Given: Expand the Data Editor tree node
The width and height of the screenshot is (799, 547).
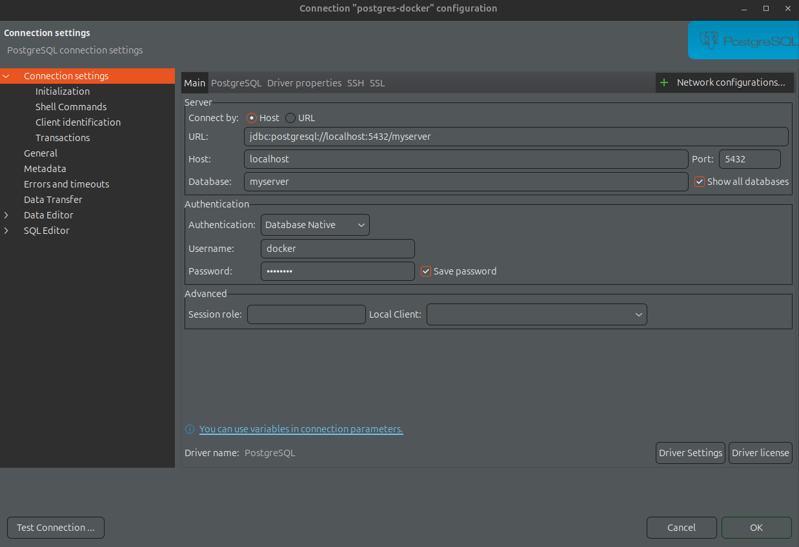Looking at the screenshot, I should 6,215.
